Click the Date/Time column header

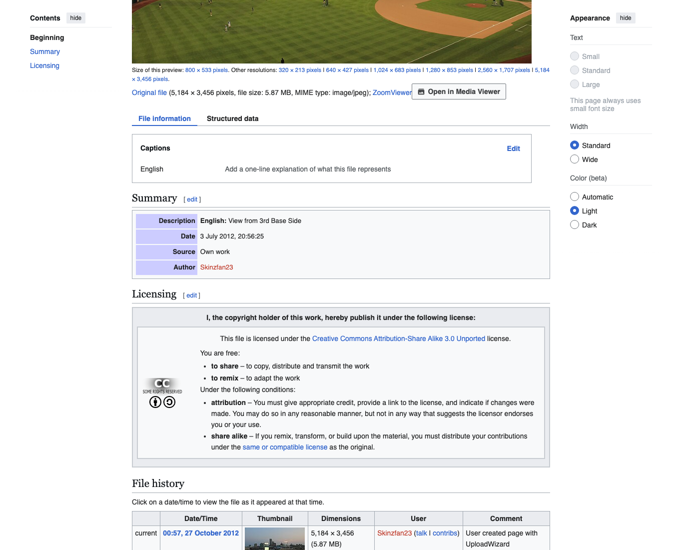coord(201,518)
